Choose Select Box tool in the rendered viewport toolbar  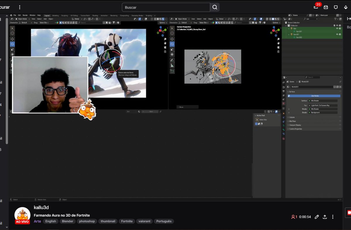click(x=12, y=28)
